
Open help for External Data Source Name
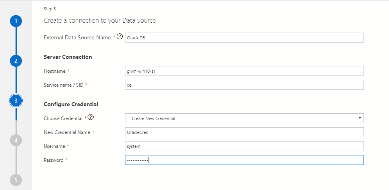click(x=119, y=37)
